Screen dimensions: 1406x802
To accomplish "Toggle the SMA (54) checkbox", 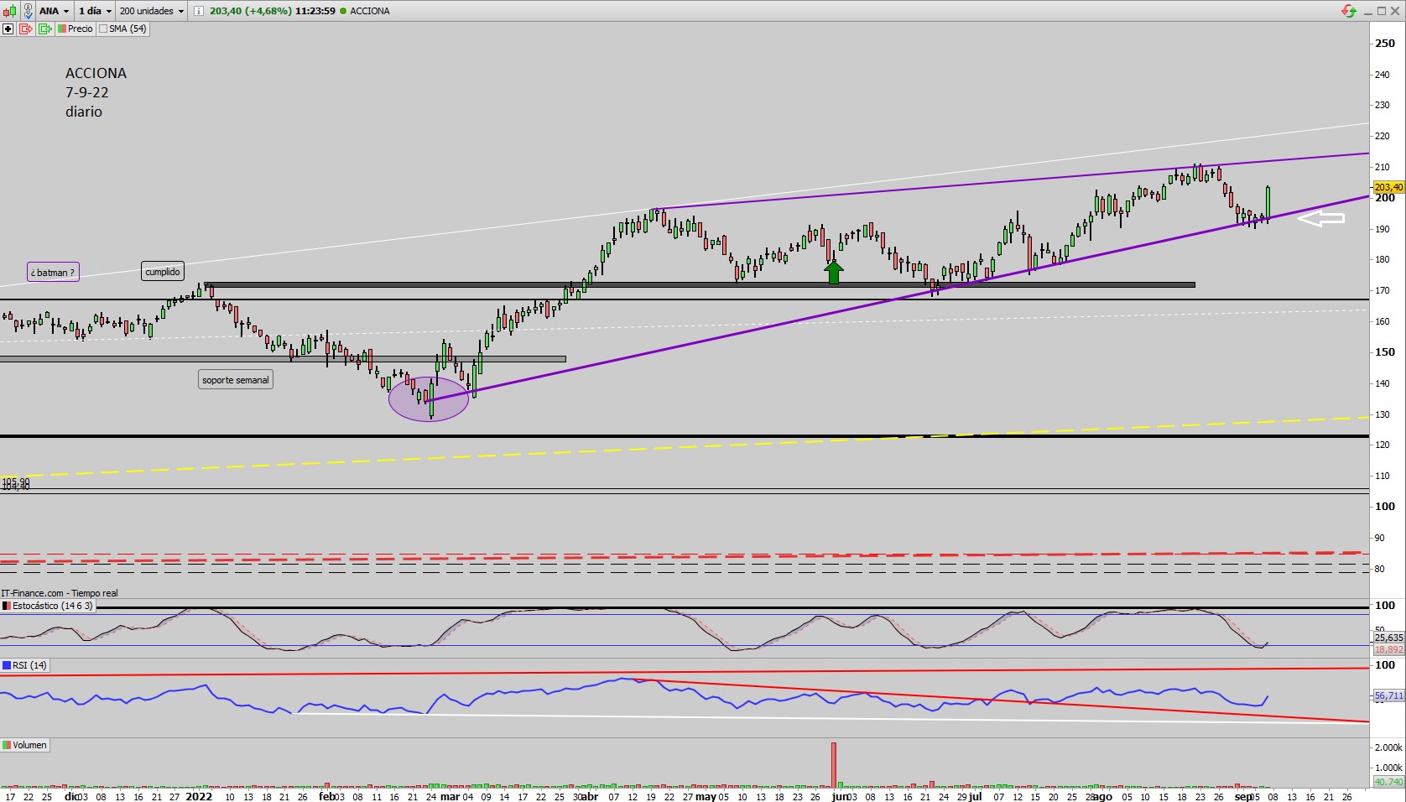I will tap(103, 29).
